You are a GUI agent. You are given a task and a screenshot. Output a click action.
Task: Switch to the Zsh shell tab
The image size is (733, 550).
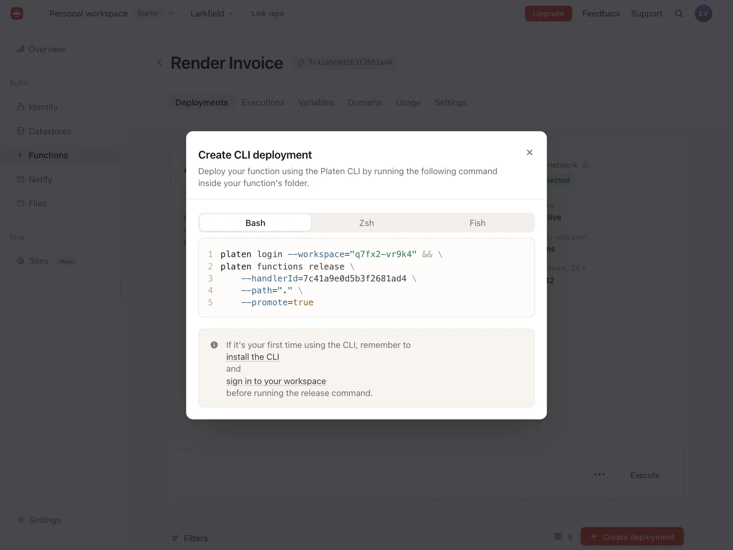(x=366, y=223)
